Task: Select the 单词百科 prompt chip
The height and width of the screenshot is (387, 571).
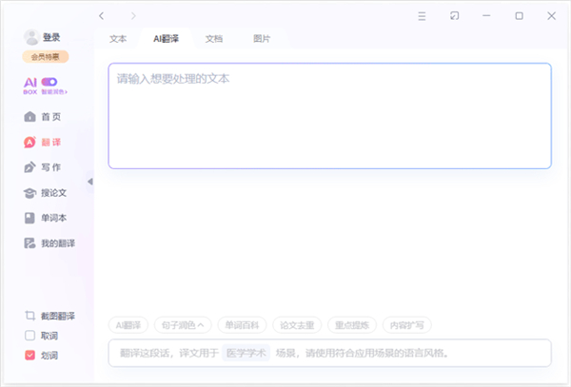Action: (x=242, y=325)
